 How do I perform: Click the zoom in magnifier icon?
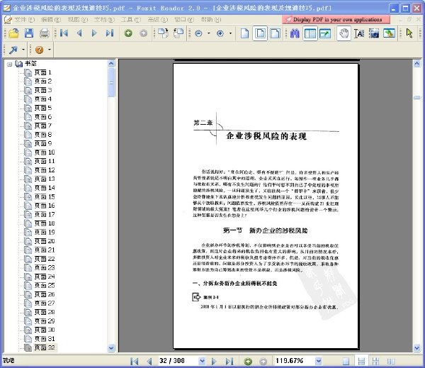click(x=220, y=33)
